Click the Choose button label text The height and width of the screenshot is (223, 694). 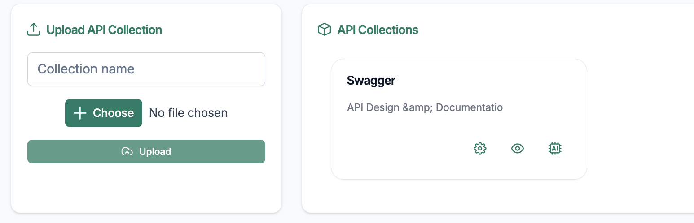[x=113, y=113]
